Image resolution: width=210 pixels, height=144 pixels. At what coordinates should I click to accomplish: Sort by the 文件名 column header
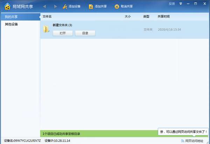pyautogui.click(x=47, y=16)
